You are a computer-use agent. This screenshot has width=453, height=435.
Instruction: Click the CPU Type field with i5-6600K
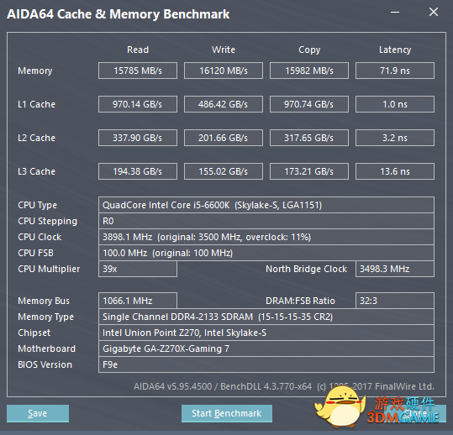pos(266,205)
